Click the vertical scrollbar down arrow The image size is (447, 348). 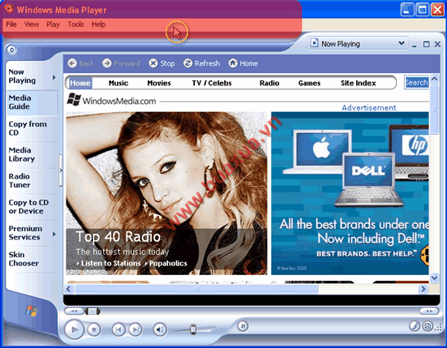point(434,278)
